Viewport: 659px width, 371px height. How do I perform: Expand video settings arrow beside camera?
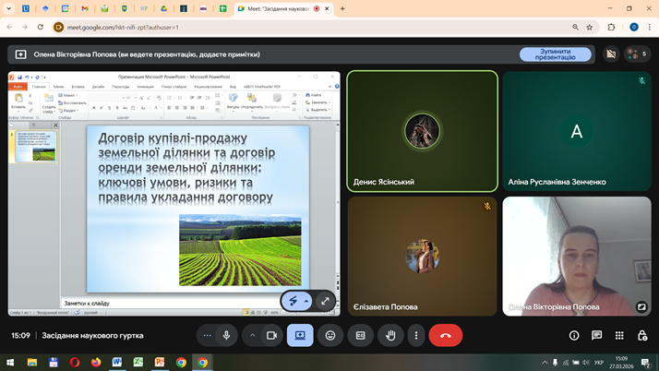tap(252, 335)
